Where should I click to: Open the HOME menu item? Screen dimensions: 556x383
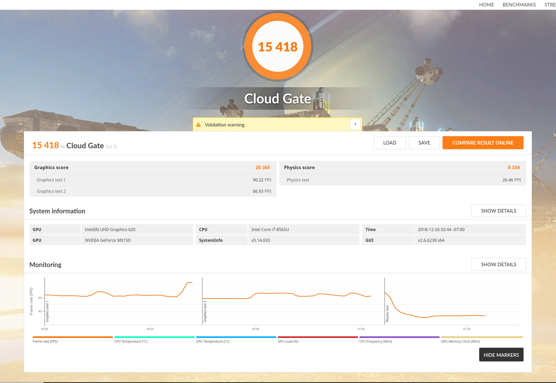pos(486,5)
